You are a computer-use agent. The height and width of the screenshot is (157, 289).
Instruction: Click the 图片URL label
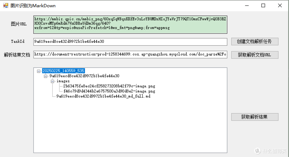point(19,24)
